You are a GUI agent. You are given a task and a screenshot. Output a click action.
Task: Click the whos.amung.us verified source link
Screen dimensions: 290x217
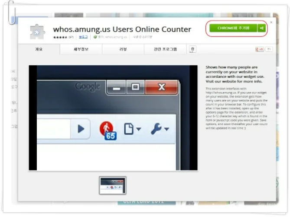click(x=116, y=37)
